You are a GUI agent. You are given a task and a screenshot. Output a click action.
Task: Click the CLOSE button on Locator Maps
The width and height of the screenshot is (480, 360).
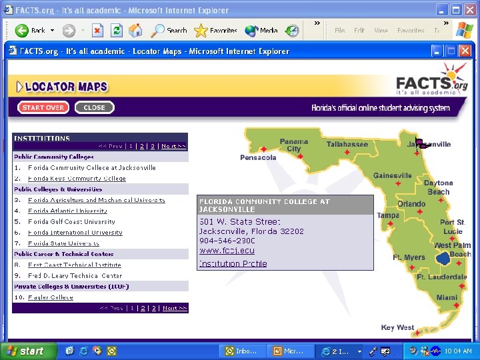94,107
